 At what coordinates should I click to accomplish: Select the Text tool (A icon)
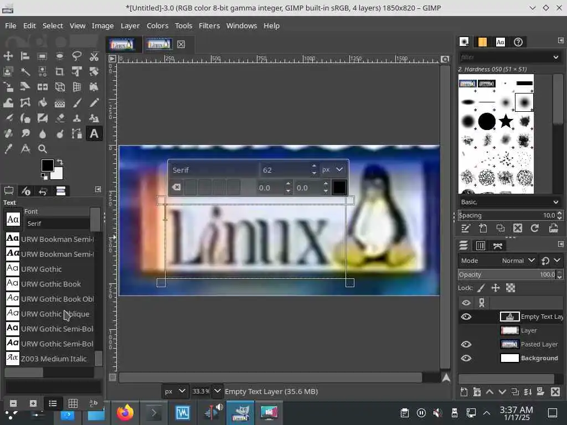click(94, 134)
